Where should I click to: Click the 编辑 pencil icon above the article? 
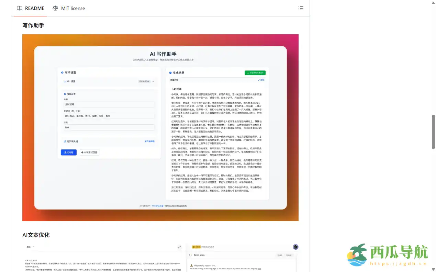[259, 80]
